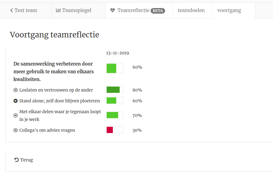
Task: Click the Terug button
Action: (x=23, y=160)
